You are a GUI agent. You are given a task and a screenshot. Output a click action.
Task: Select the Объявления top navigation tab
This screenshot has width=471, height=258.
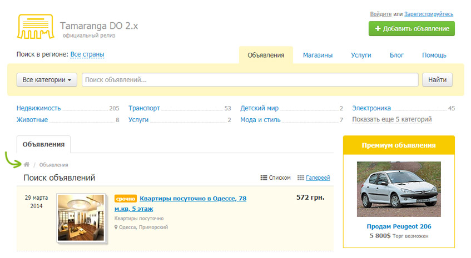pos(266,55)
